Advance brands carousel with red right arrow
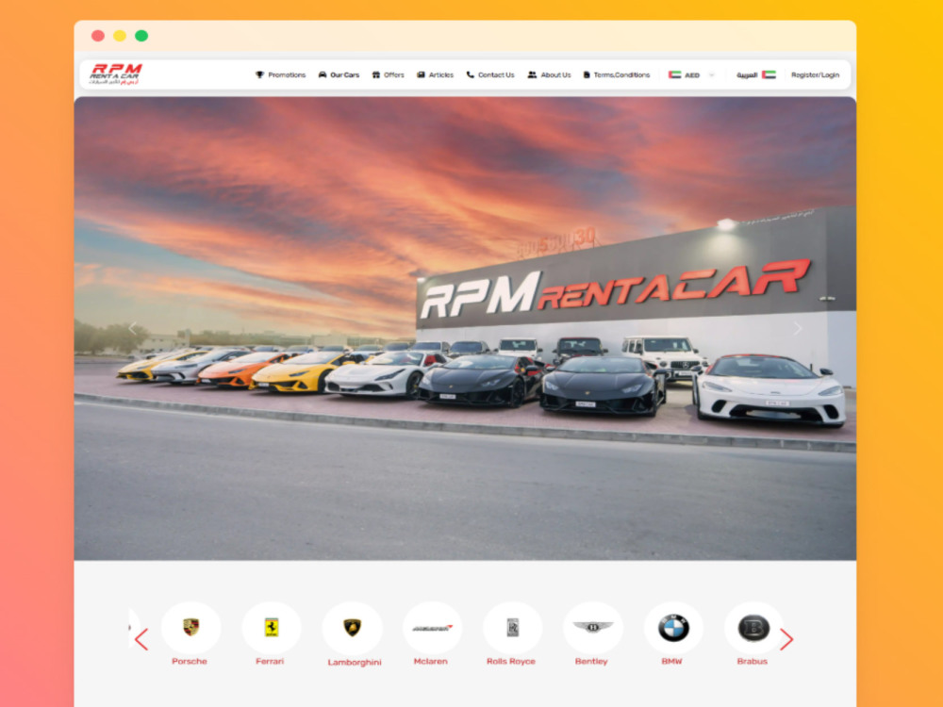The height and width of the screenshot is (707, 943). (x=786, y=640)
